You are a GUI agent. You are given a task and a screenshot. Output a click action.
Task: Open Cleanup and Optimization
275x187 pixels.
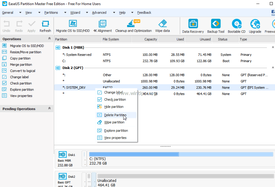pyautogui.click(x=133, y=26)
